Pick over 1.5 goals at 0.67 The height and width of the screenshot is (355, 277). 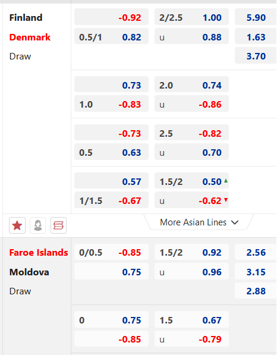191,319
